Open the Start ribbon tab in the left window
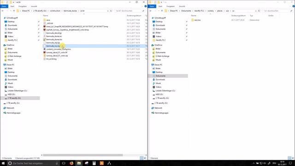The image size is (295, 166). coord(12,6)
